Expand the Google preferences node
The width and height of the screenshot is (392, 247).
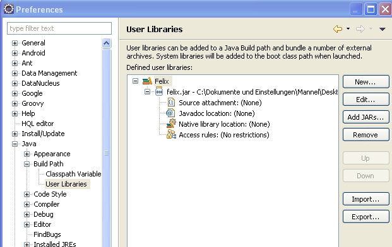pos(15,93)
